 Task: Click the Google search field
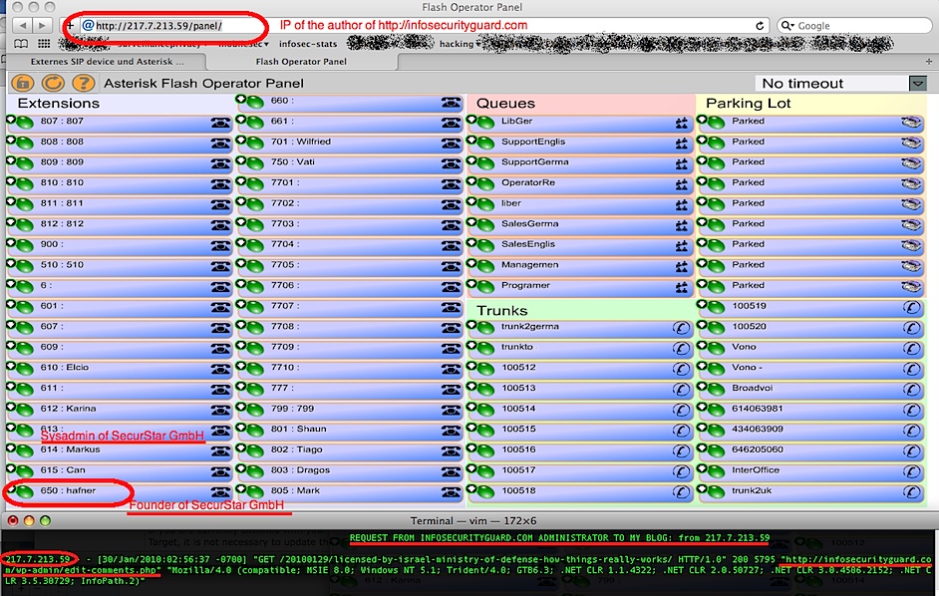click(x=854, y=26)
